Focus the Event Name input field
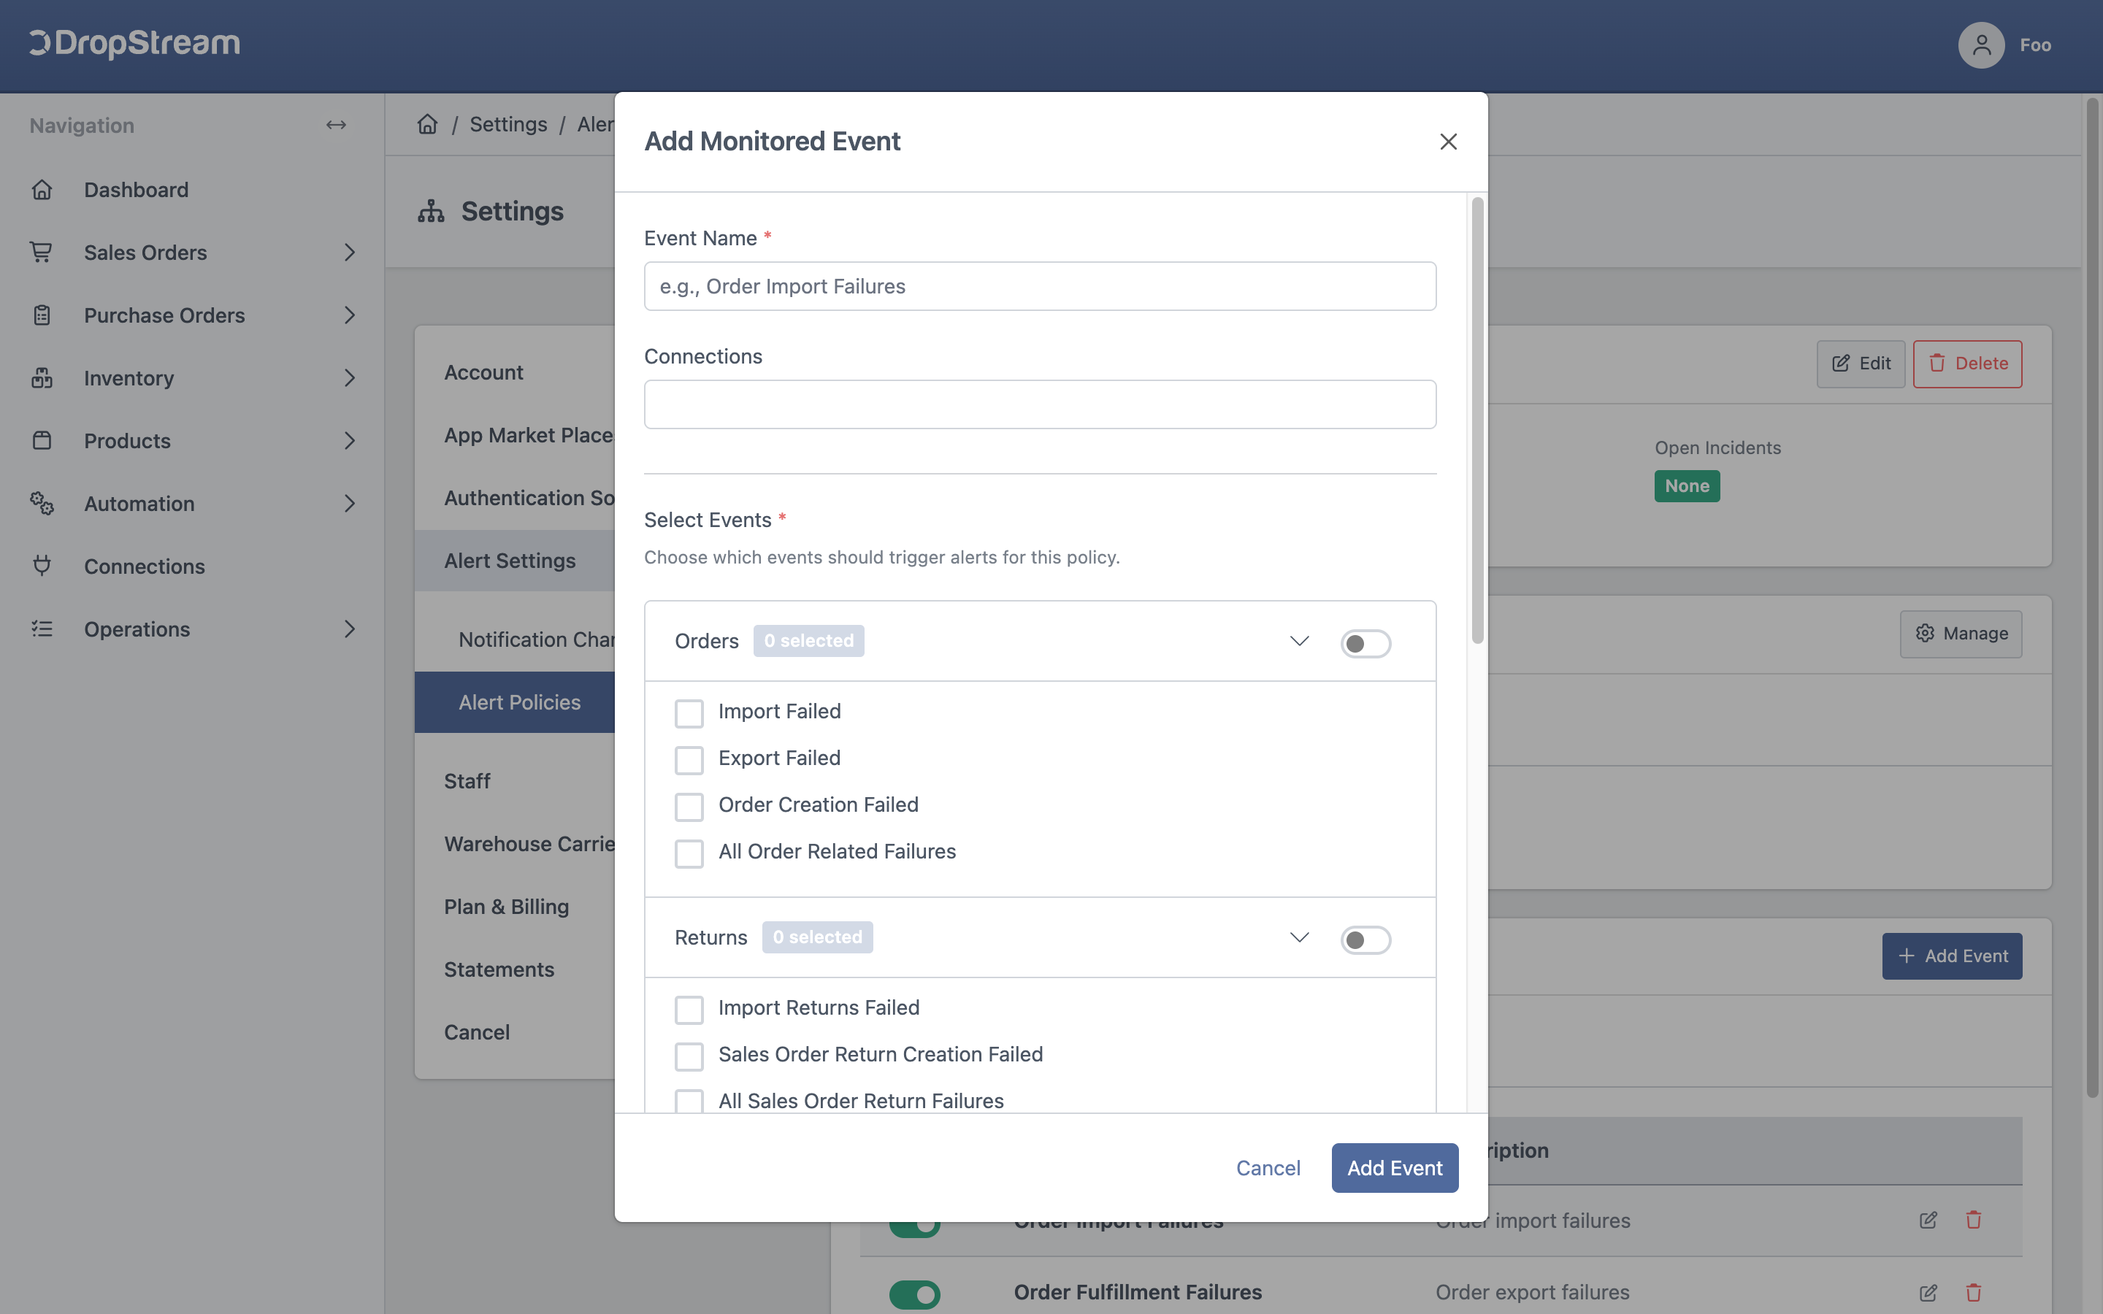The width and height of the screenshot is (2103, 1314). click(1039, 286)
